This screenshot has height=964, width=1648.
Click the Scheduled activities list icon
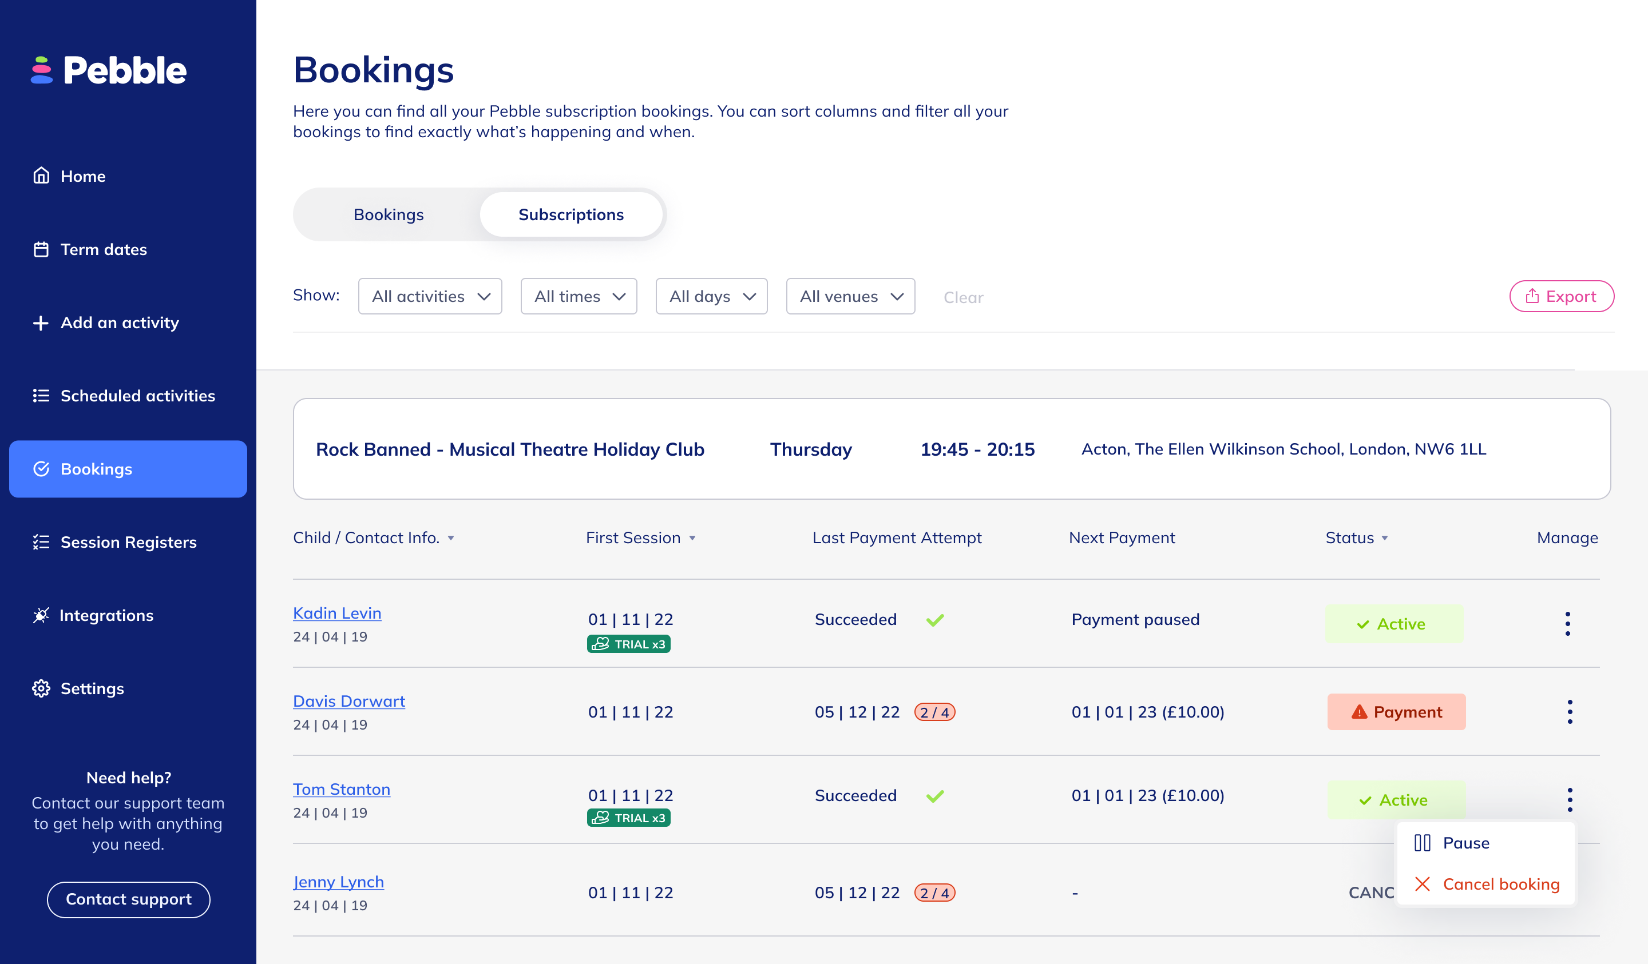click(41, 396)
